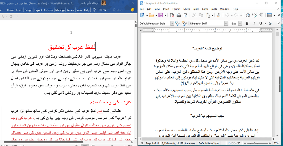The width and height of the screenshot is (283, 146).
Task: Switch to Word's Review tab
Action: point(70,10)
